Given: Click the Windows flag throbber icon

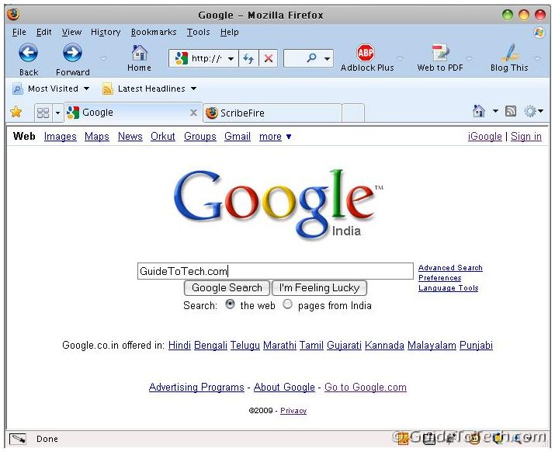Looking at the screenshot, I should coord(539,33).
